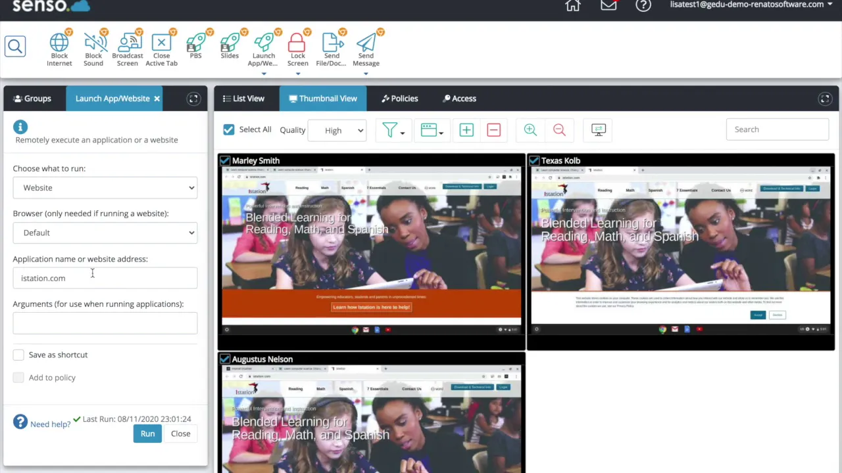Screen dimensions: 842x473
Task: Switch to the Groups tab
Action: click(x=33, y=99)
